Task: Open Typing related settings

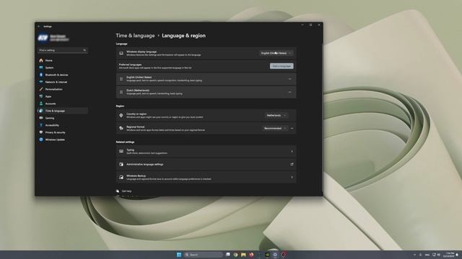Action: coord(206,152)
